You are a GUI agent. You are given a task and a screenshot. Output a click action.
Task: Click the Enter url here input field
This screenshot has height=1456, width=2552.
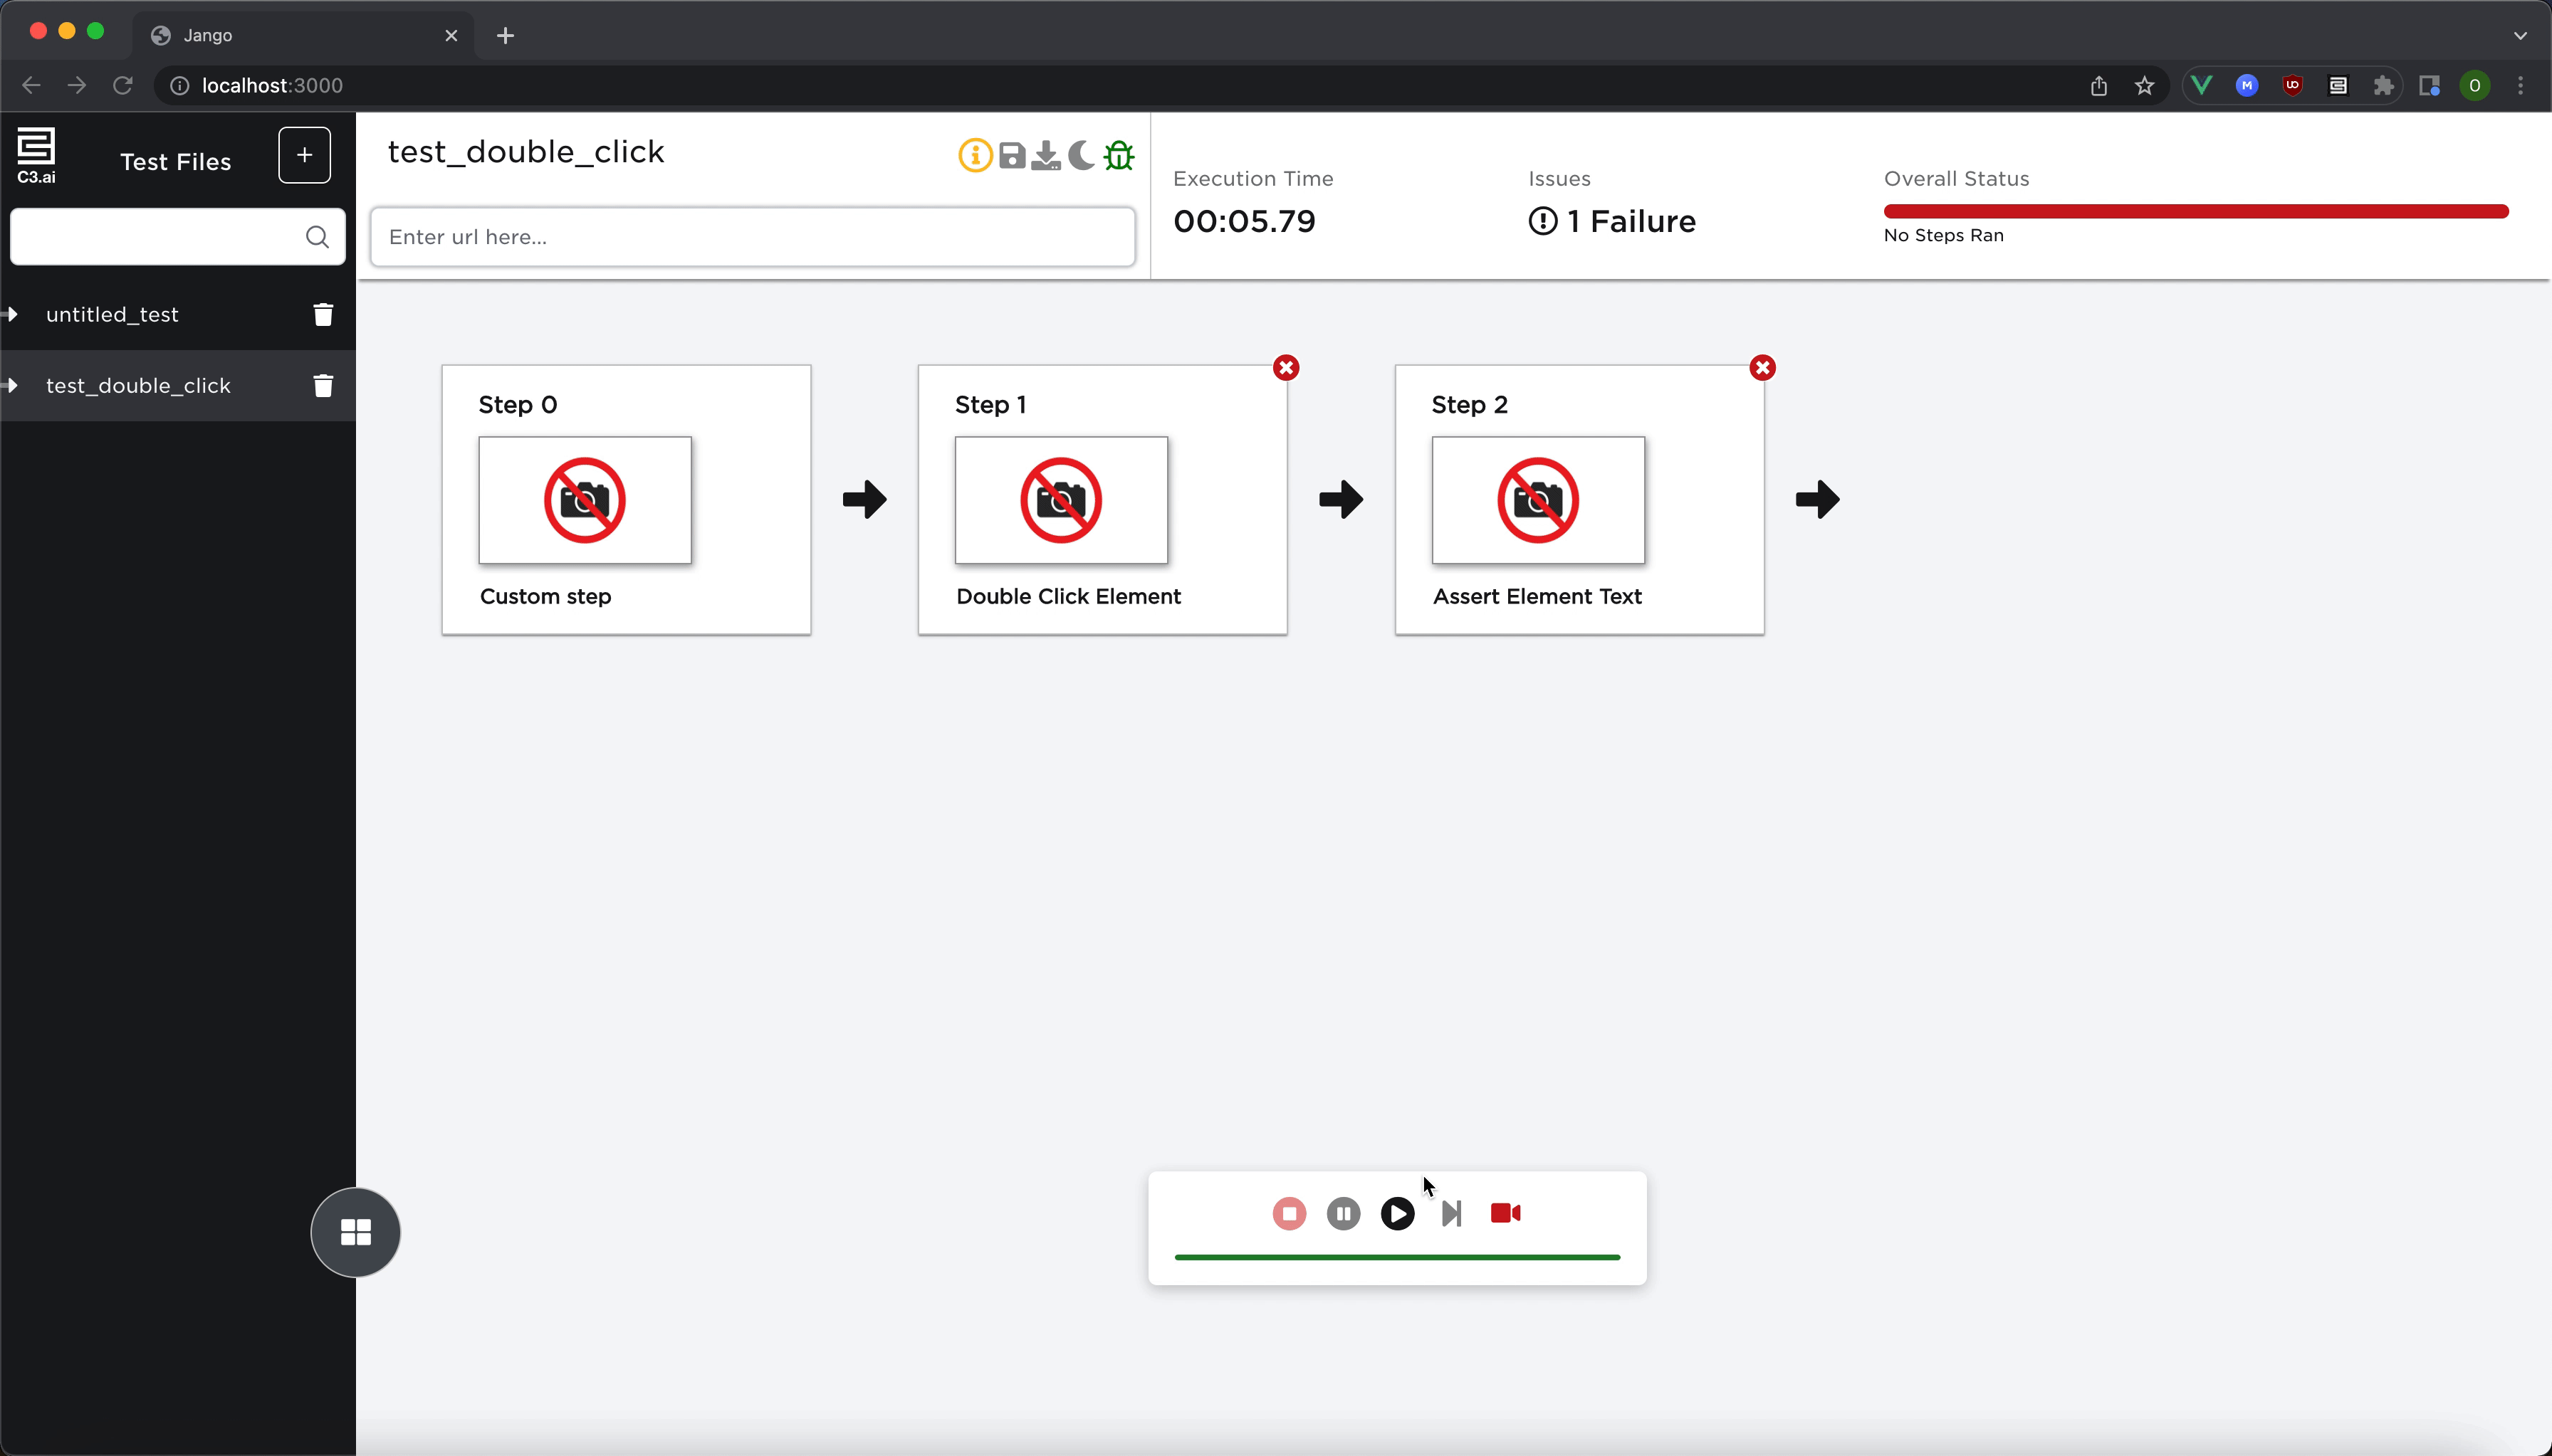tap(751, 237)
